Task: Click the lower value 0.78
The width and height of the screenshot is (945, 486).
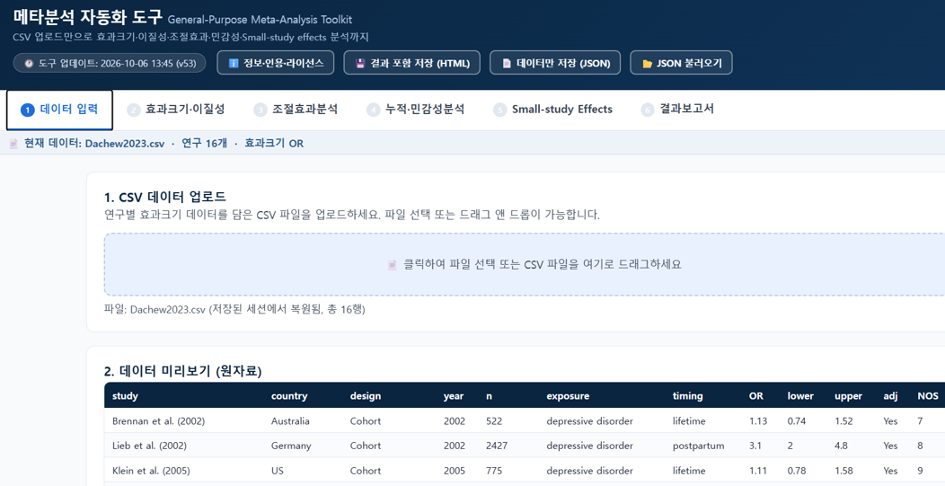Action: coord(797,471)
